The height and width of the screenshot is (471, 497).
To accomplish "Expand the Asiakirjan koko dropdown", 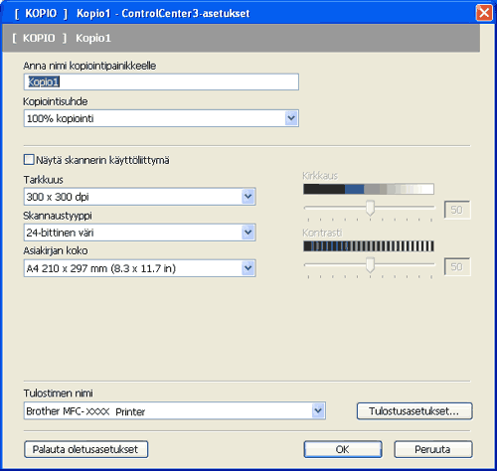I will click(248, 268).
